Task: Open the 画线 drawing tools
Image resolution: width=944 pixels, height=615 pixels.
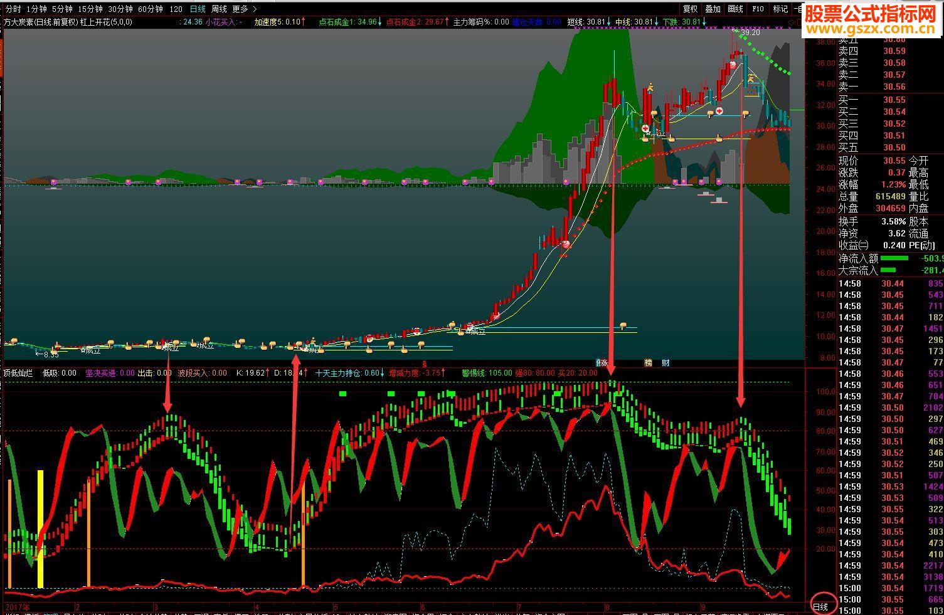Action: (x=736, y=9)
